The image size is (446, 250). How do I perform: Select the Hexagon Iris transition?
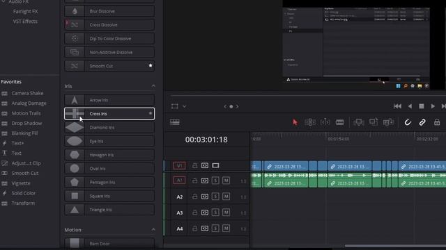coord(109,155)
